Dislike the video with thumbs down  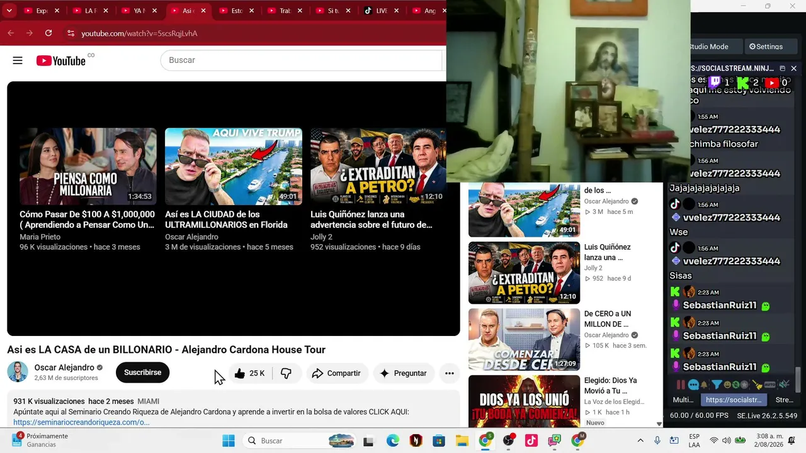click(x=286, y=373)
